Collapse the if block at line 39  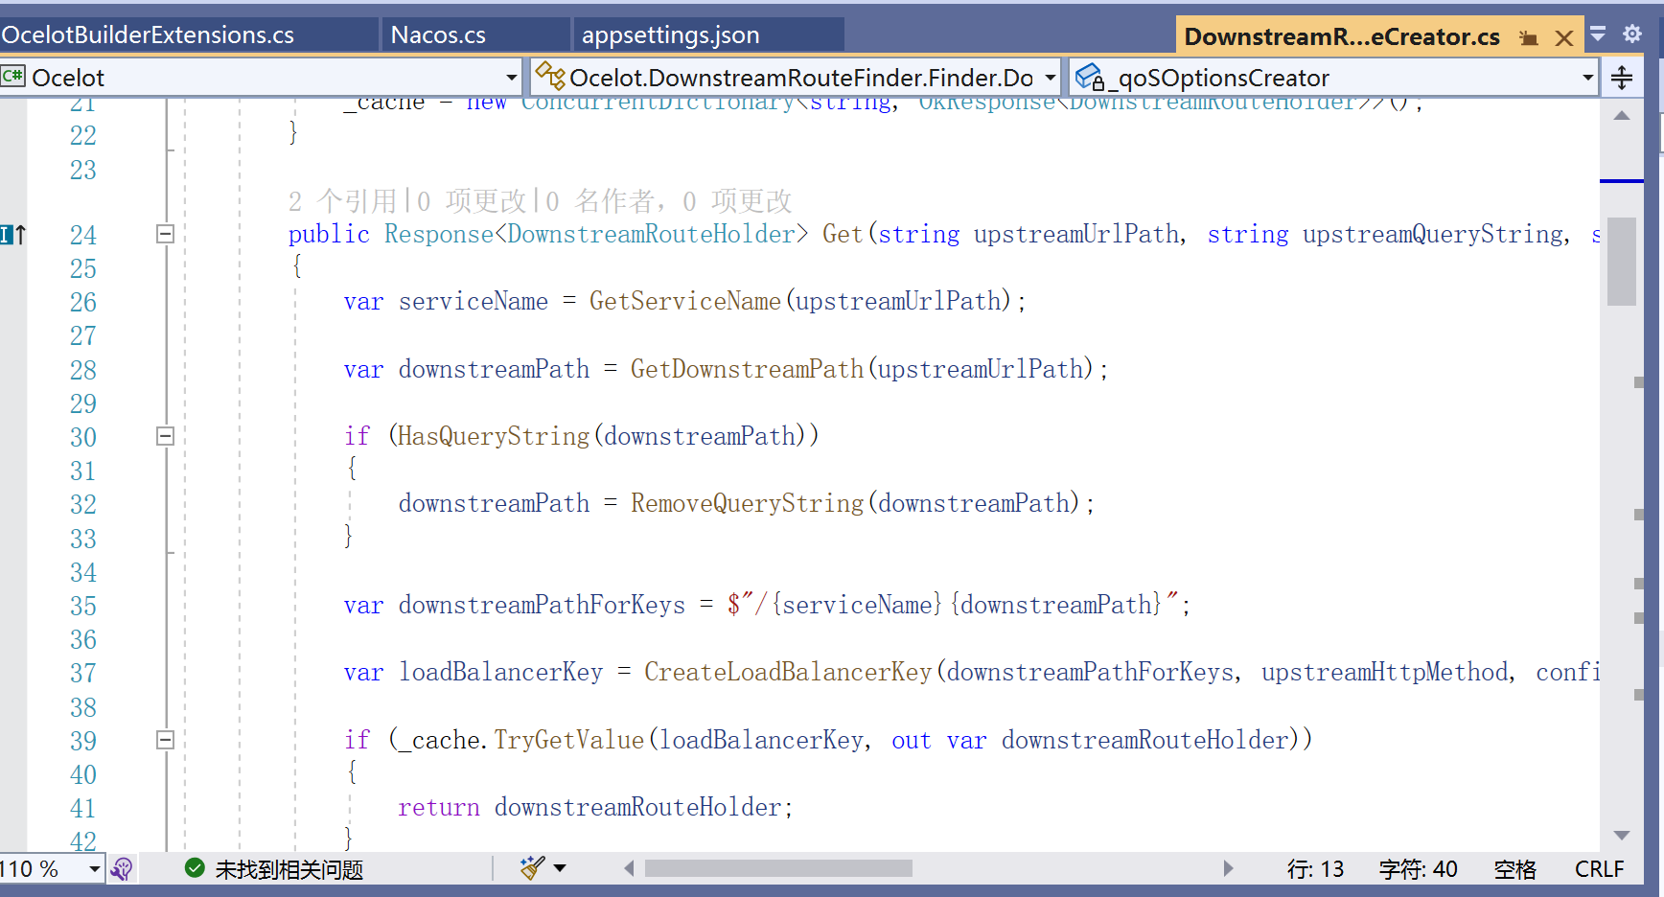(165, 740)
